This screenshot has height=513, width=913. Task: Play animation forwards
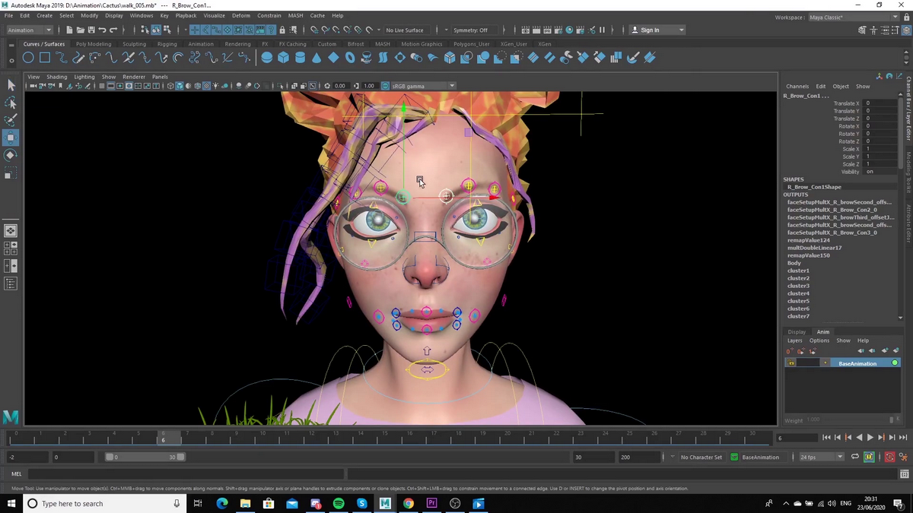point(870,438)
